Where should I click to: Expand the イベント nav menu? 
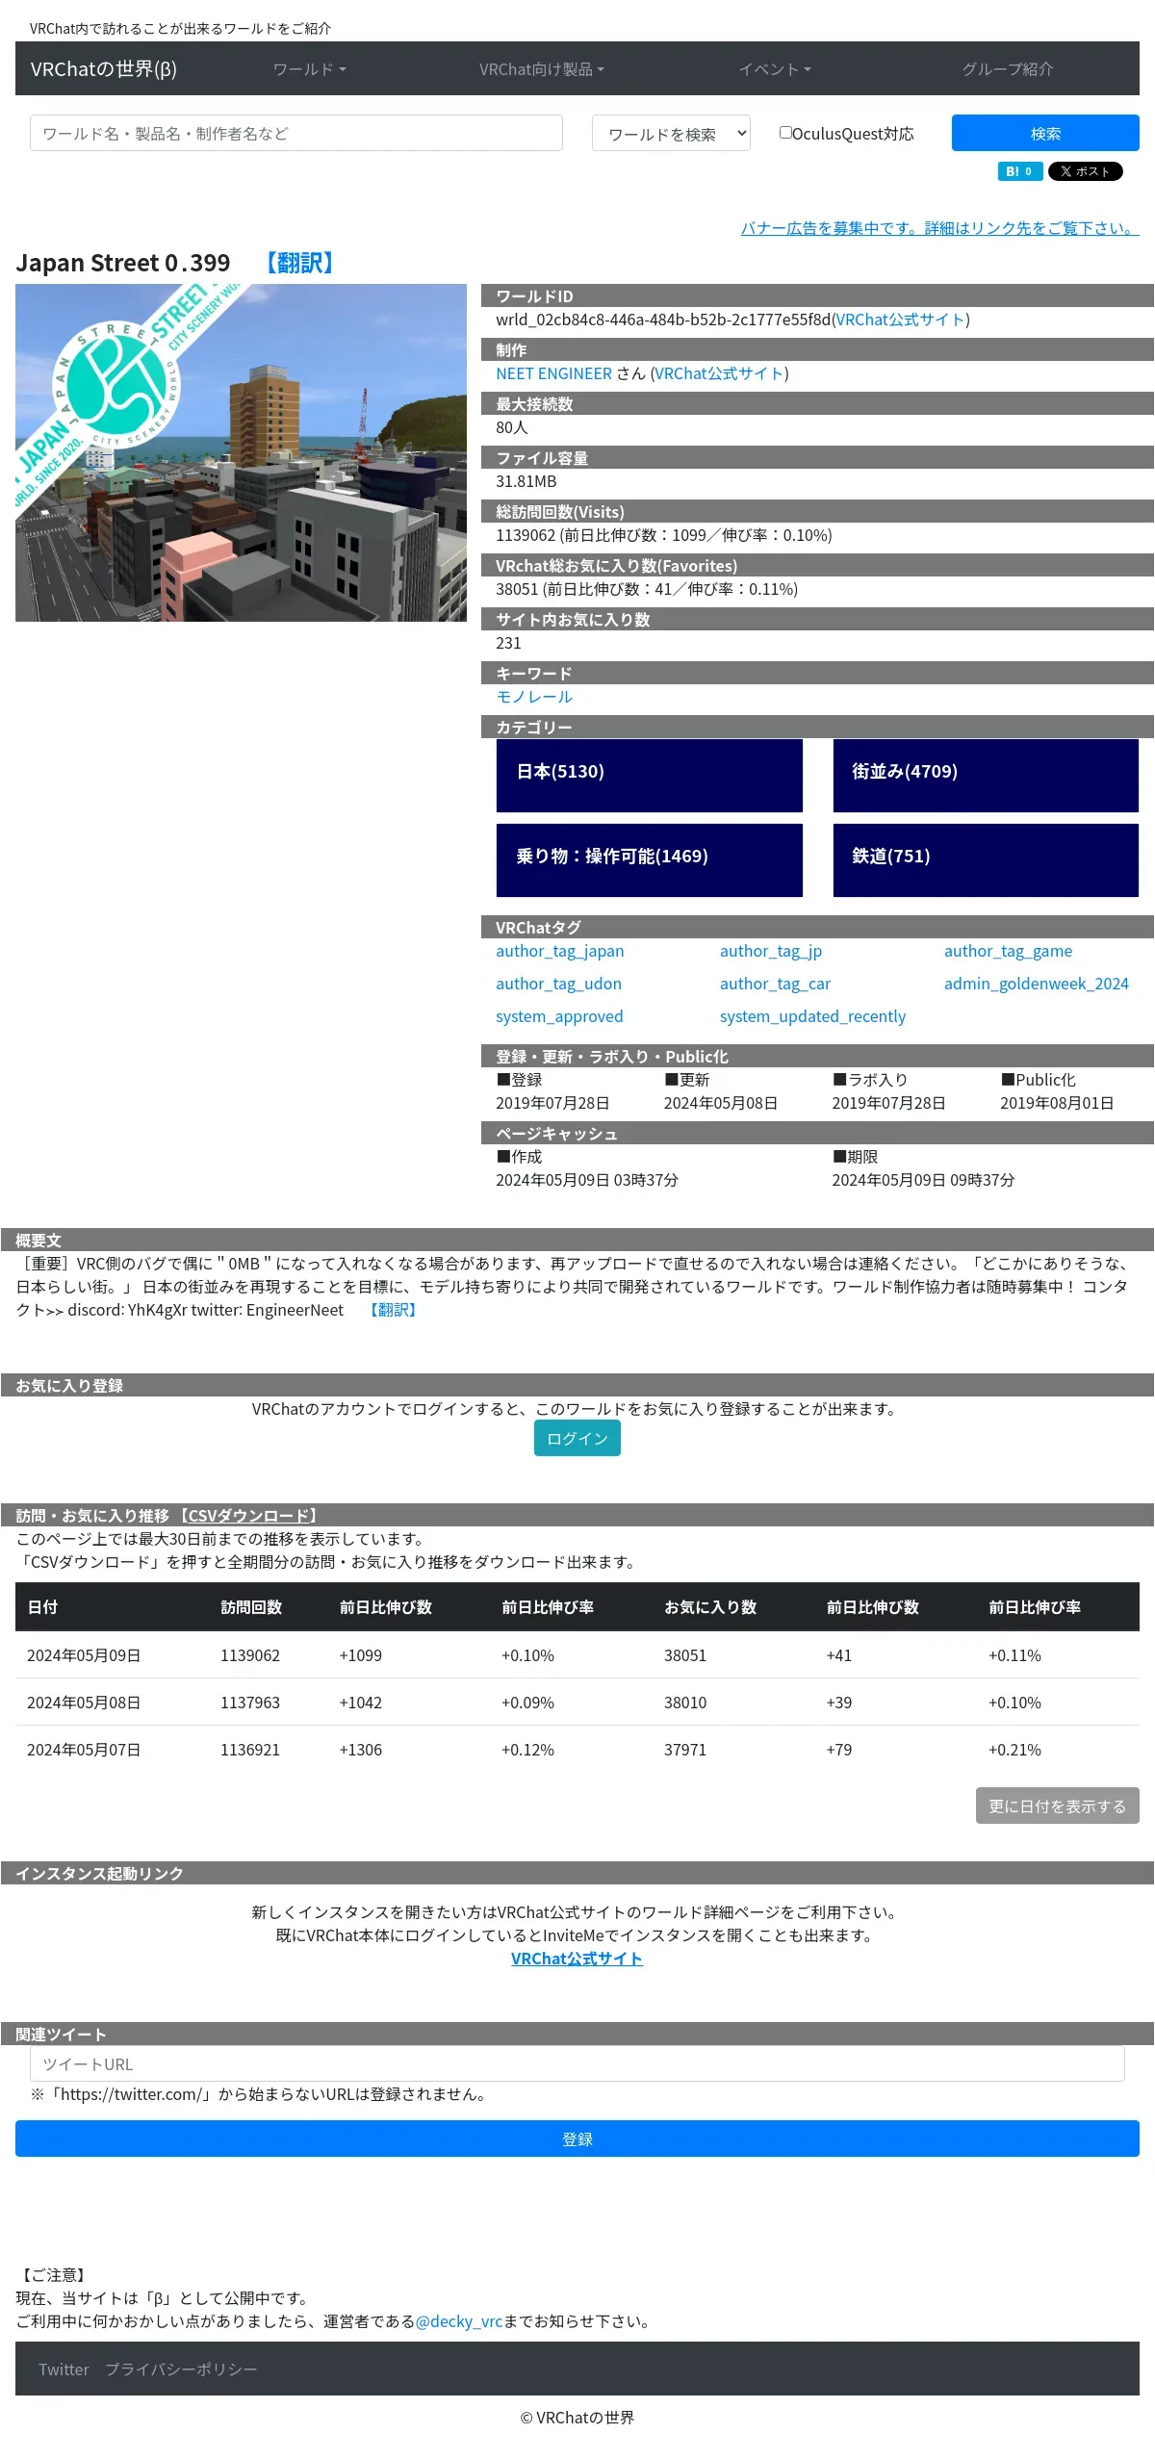[x=775, y=69]
